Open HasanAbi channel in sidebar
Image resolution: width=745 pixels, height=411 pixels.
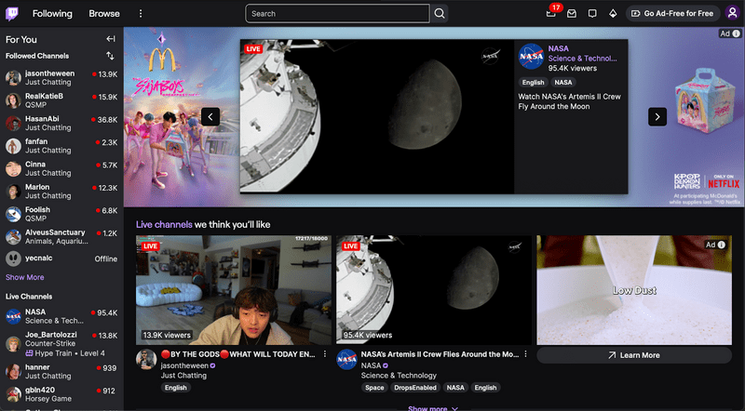pyautogui.click(x=61, y=123)
